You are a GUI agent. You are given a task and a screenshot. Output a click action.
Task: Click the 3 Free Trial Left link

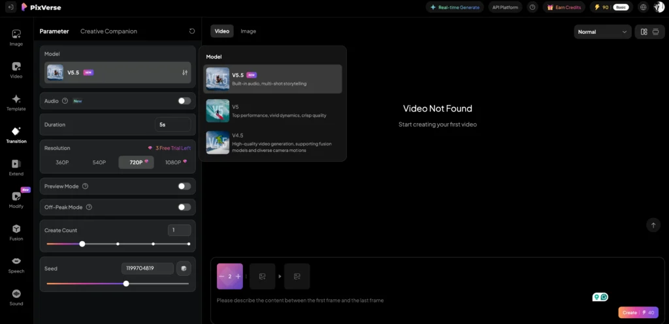point(169,148)
